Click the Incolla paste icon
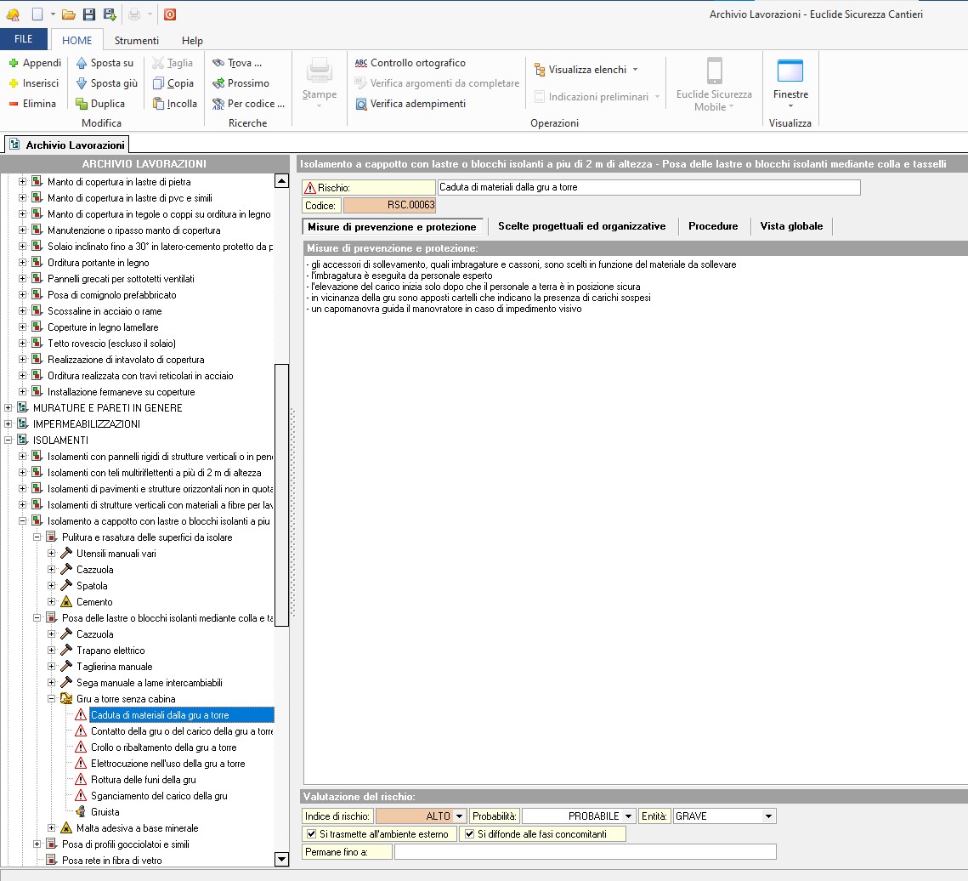968x881 pixels. [158, 104]
